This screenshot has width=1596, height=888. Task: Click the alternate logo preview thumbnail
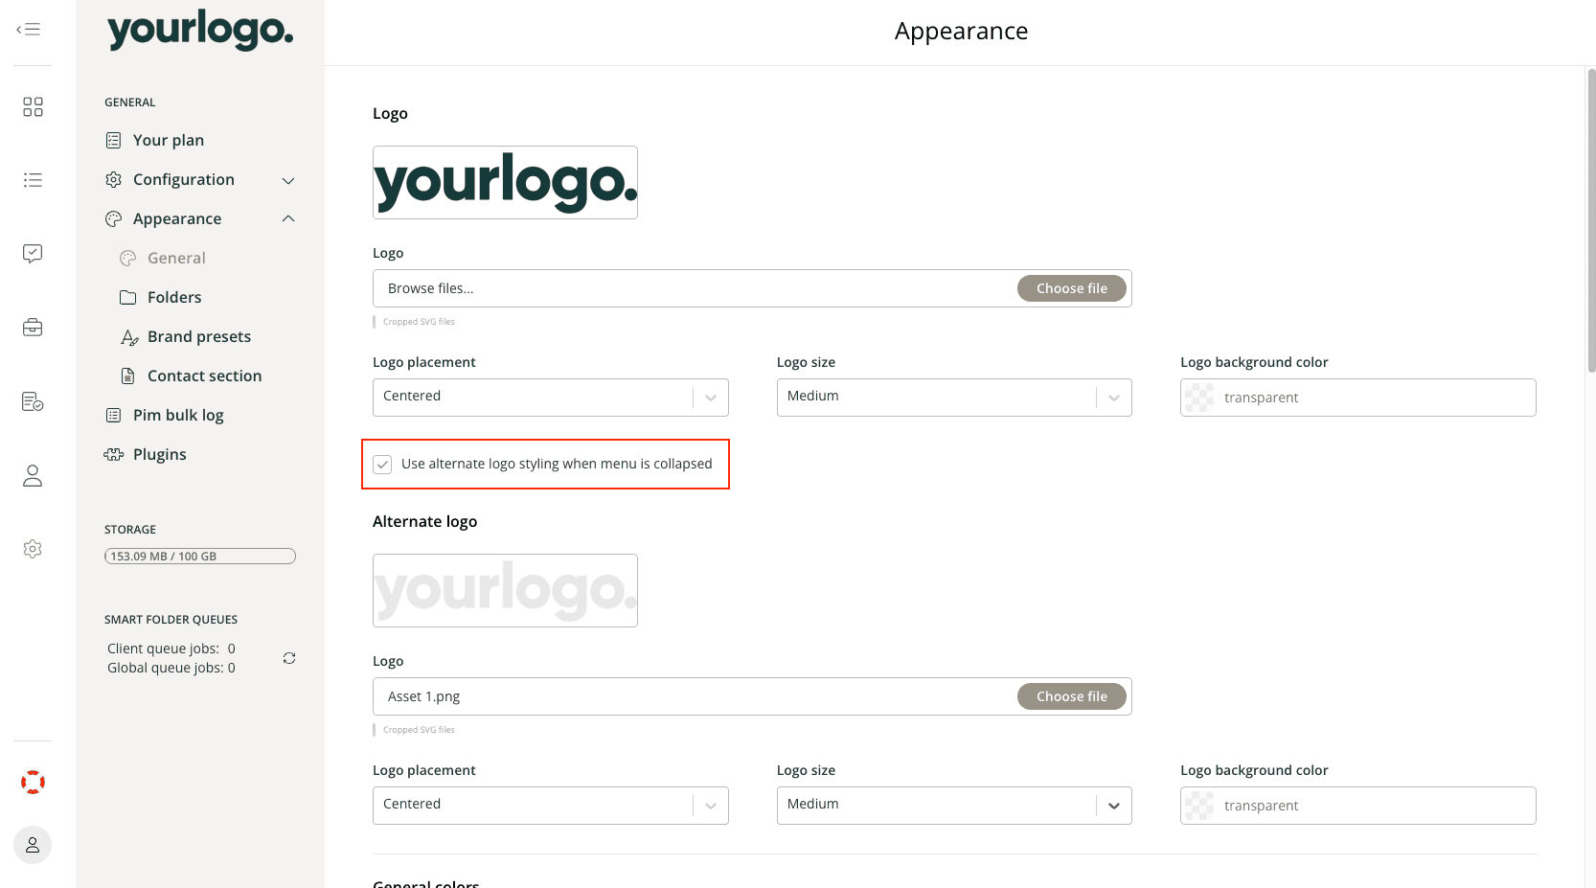pyautogui.click(x=505, y=591)
